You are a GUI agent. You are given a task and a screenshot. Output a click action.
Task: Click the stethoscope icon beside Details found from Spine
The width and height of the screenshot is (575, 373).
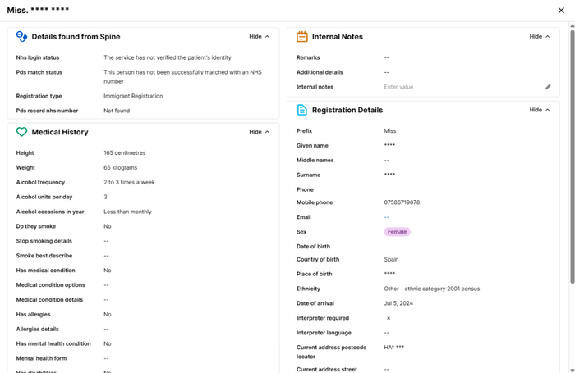click(x=22, y=37)
